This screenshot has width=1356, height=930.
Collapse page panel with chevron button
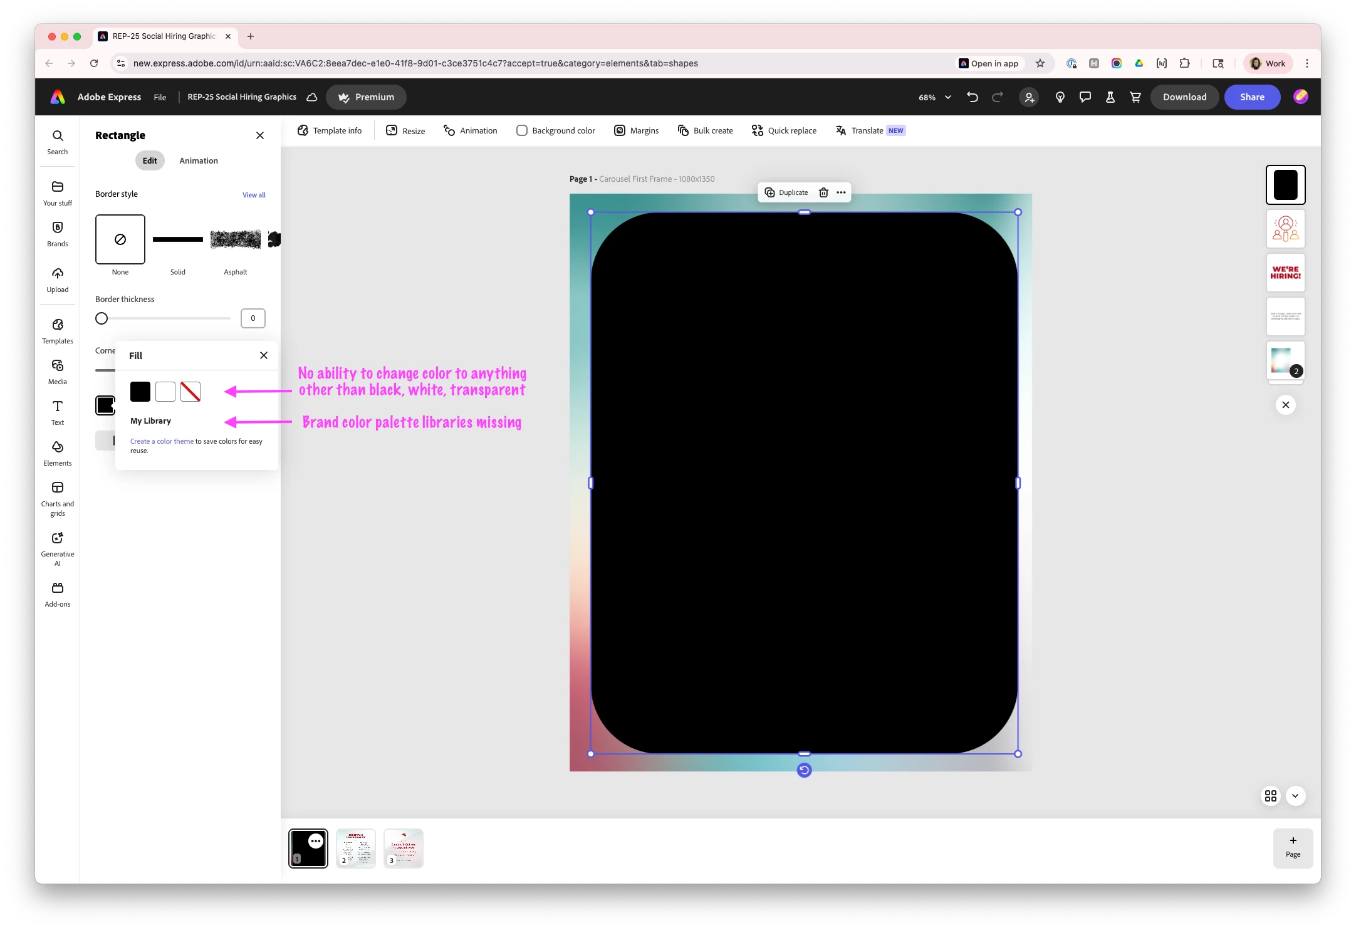click(1295, 795)
